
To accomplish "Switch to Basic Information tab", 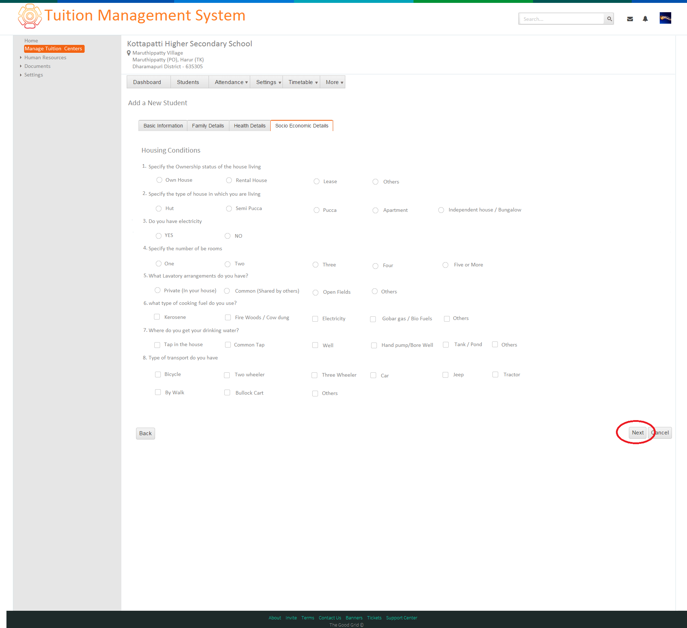I will pyautogui.click(x=163, y=126).
